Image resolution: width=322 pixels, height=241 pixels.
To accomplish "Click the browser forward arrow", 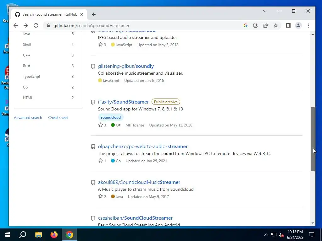I will pyautogui.click(x=26, y=25).
